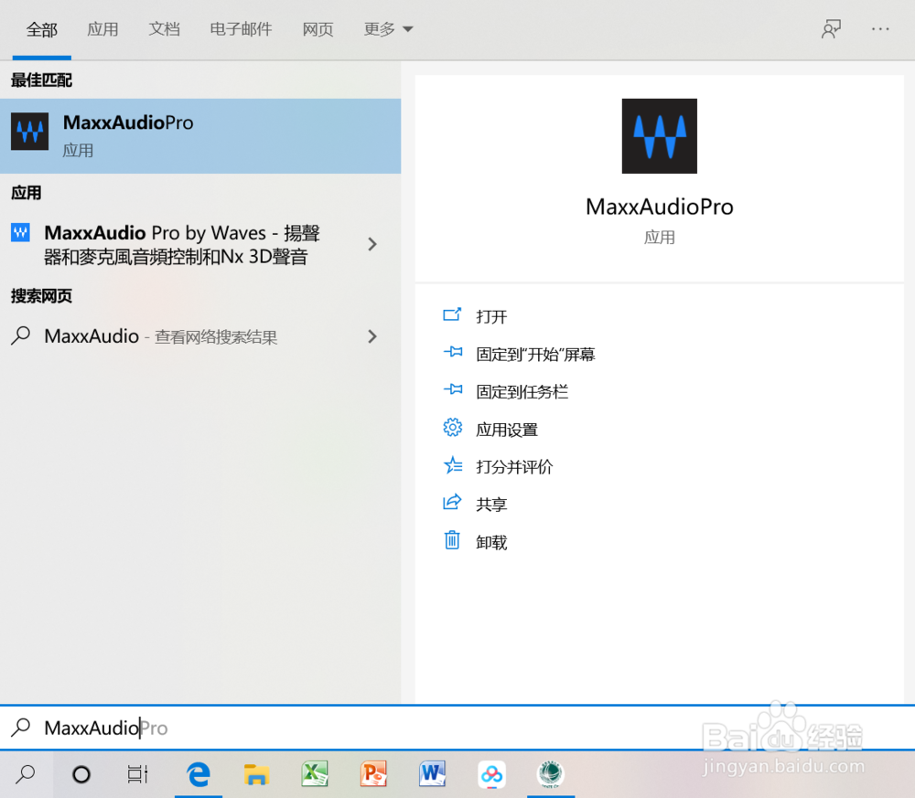Click the uninstall (卸载) trash icon
The image size is (915, 798).
click(452, 540)
